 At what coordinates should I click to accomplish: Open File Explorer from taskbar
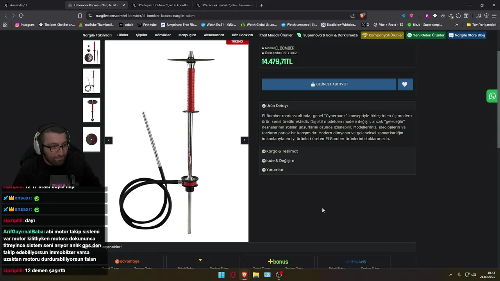[x=256, y=275]
